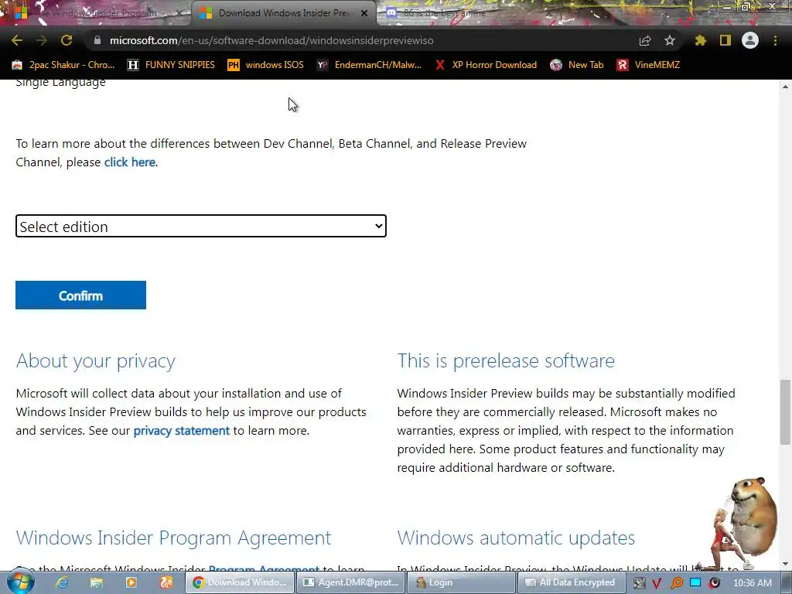
Task: Open the Login taskbar window
Action: [x=460, y=582]
